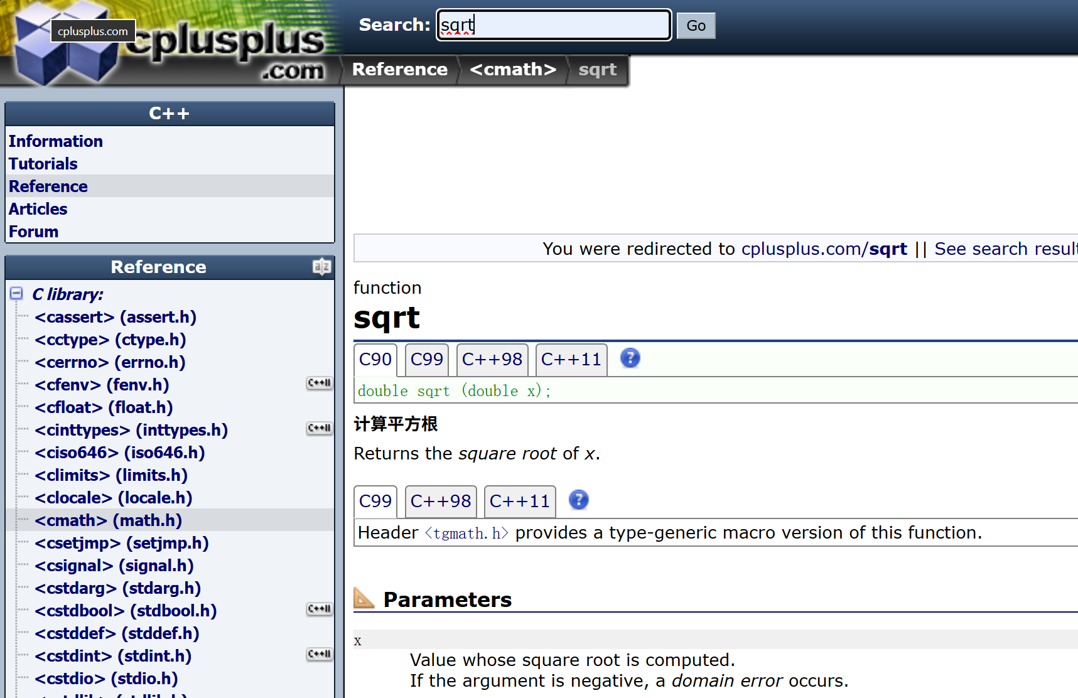Switch to the C++98 prototype tab
1078x698 pixels.
[x=492, y=360]
